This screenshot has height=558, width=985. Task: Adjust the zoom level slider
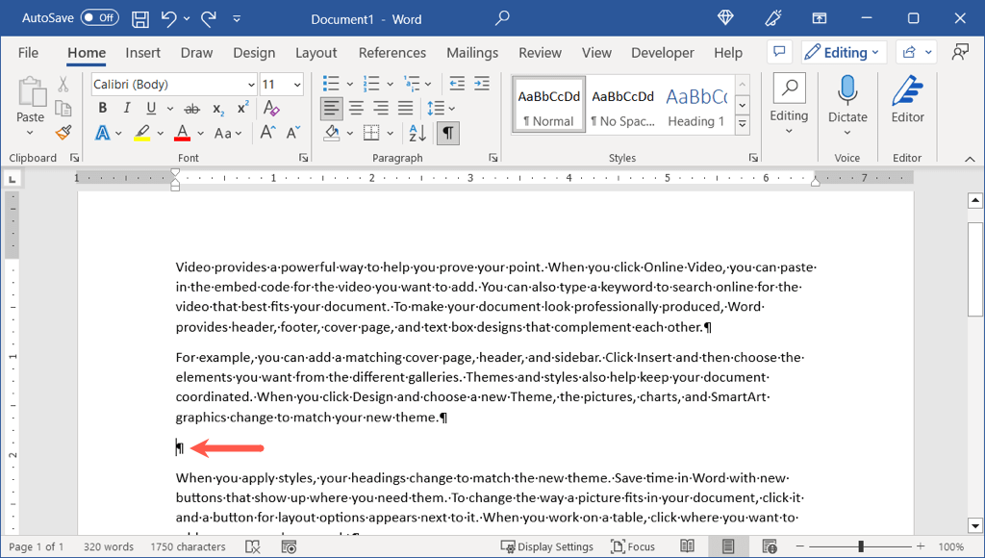click(860, 546)
